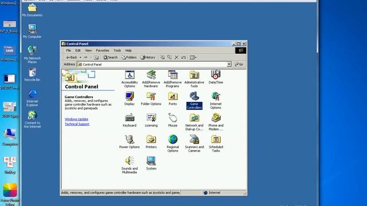Image resolution: width=367 pixels, height=206 pixels.
Task: Open Printers folder icon
Action: click(x=151, y=141)
